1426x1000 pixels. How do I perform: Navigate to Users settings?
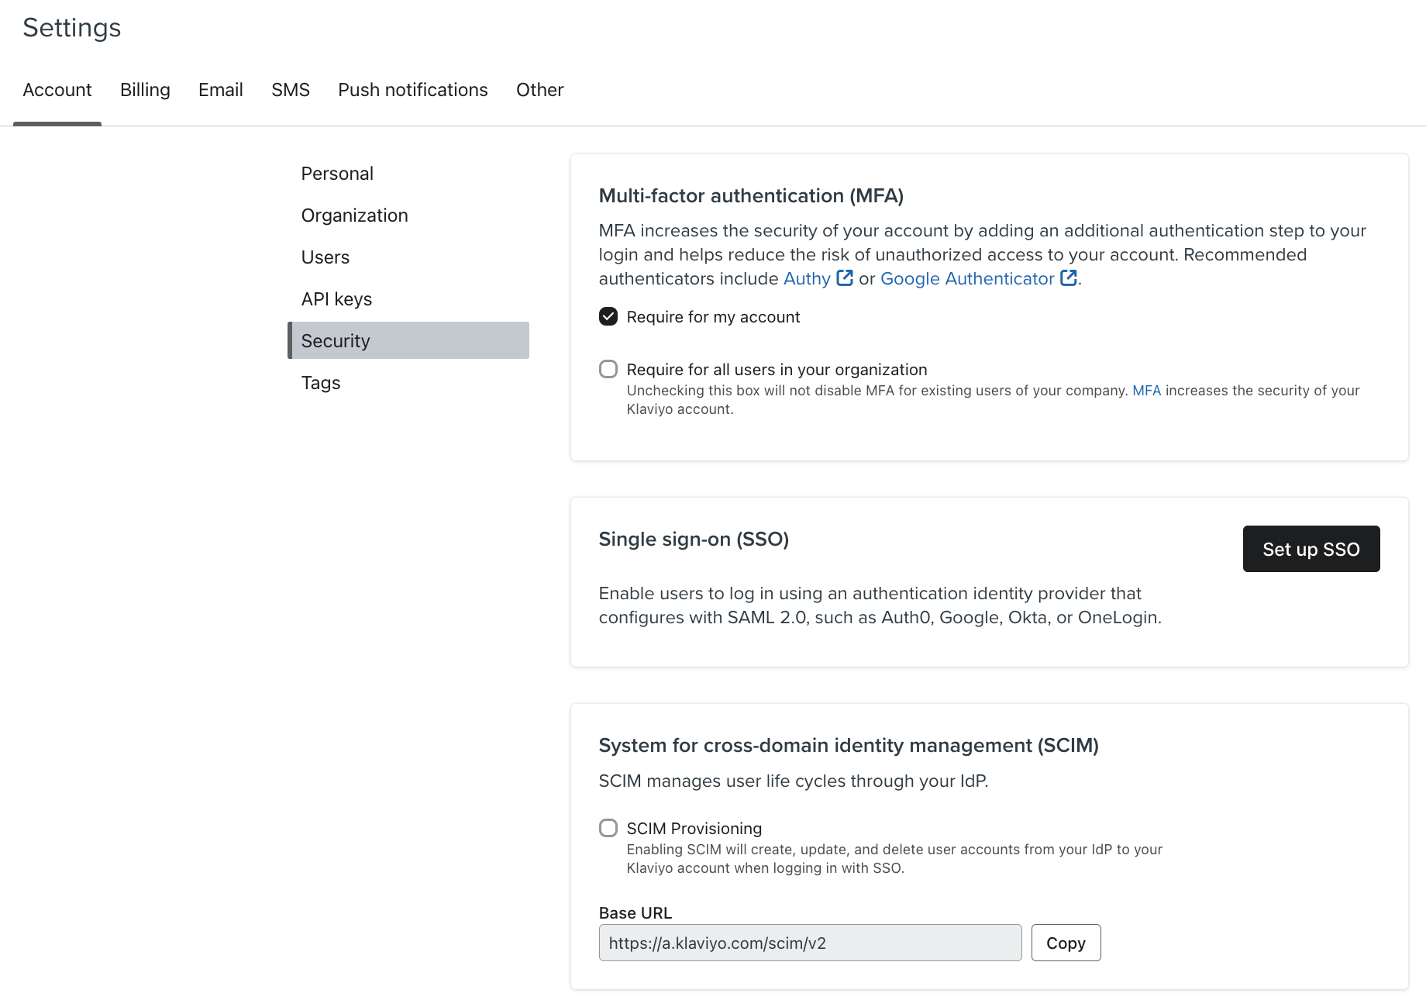coord(325,257)
